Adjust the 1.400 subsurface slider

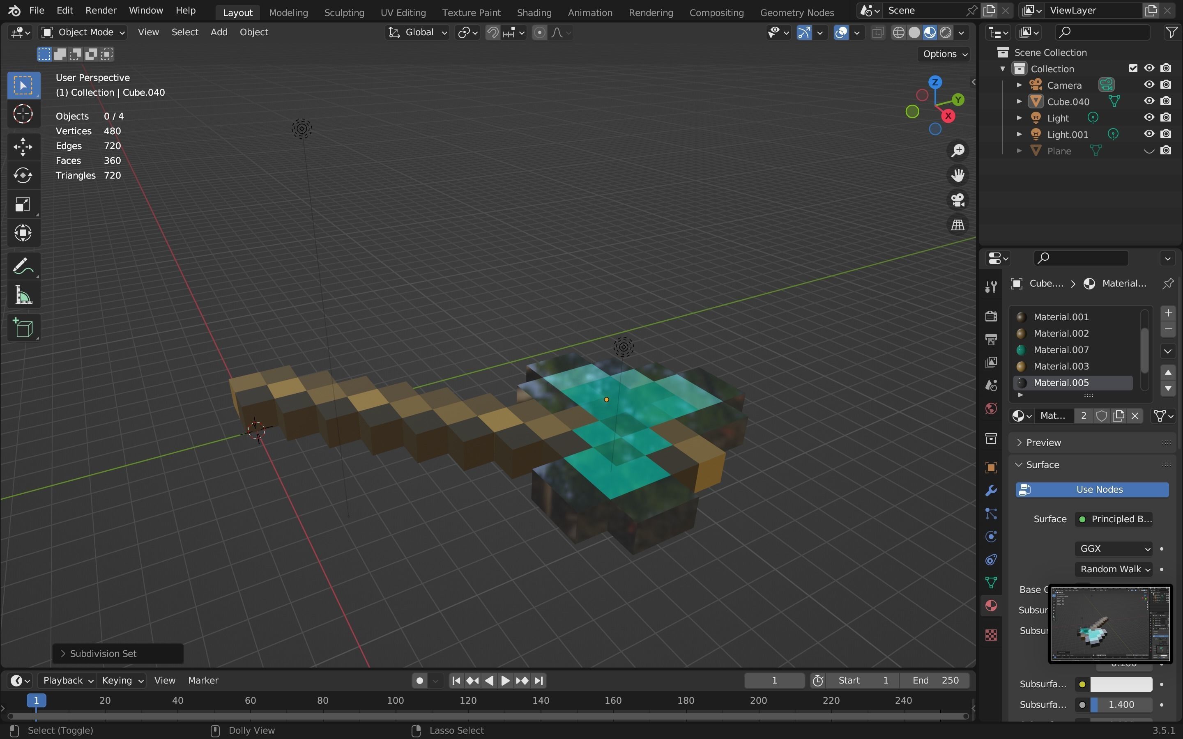click(x=1121, y=705)
